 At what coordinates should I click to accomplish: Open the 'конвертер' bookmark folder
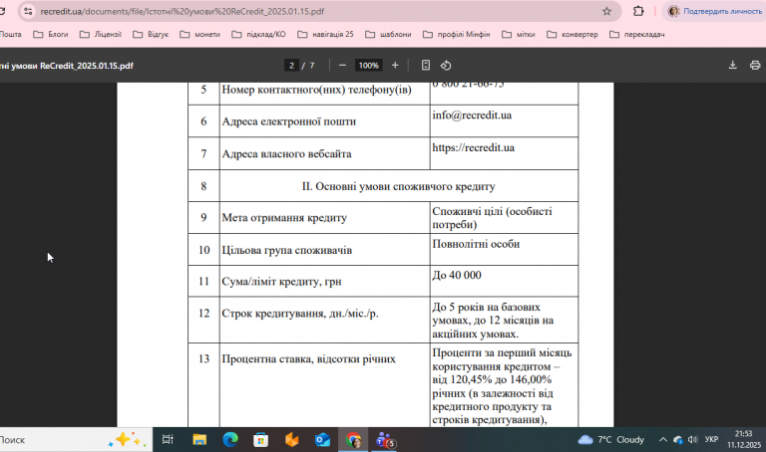click(x=573, y=34)
